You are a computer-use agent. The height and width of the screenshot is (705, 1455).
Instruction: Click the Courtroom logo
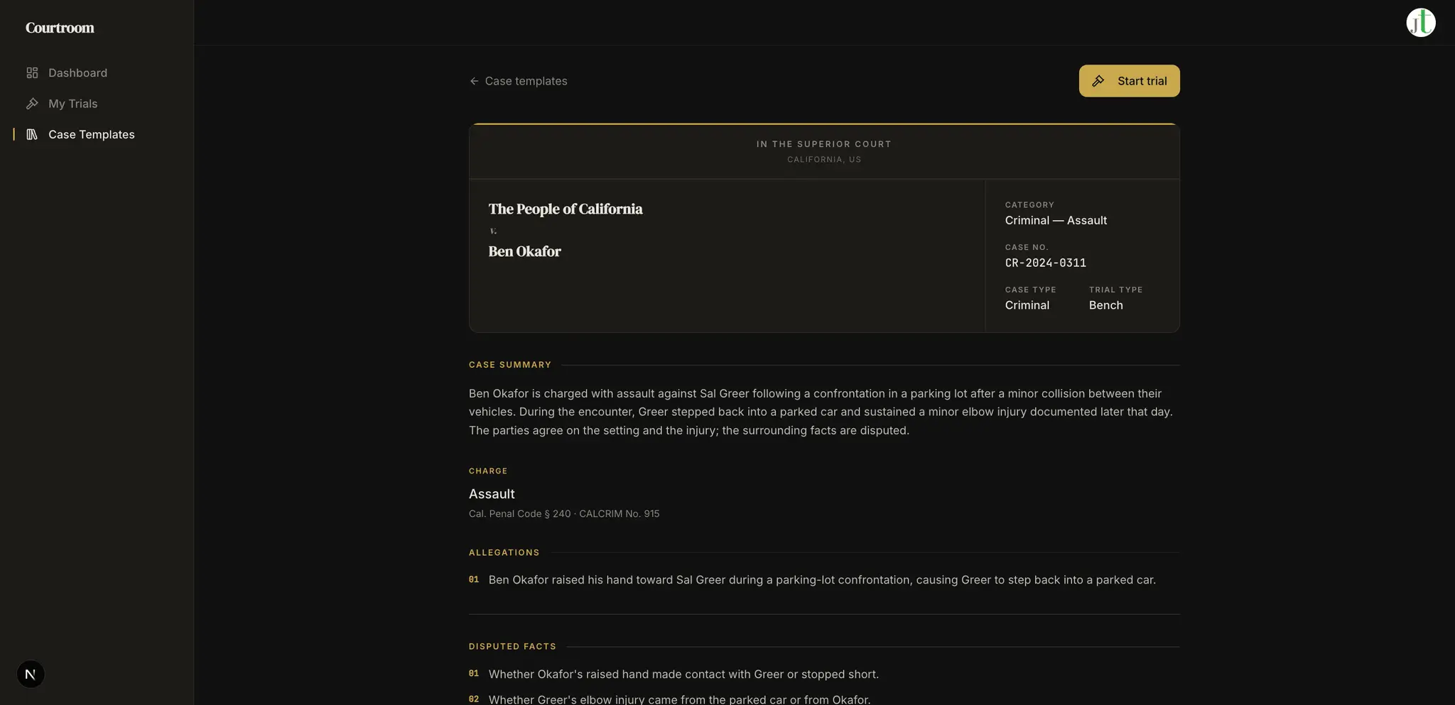click(x=60, y=28)
